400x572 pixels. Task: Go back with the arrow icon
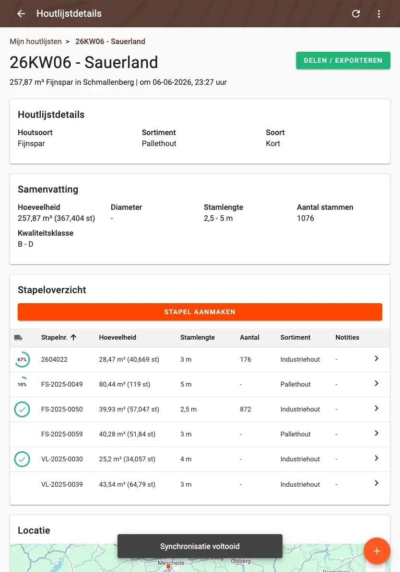[x=21, y=13]
